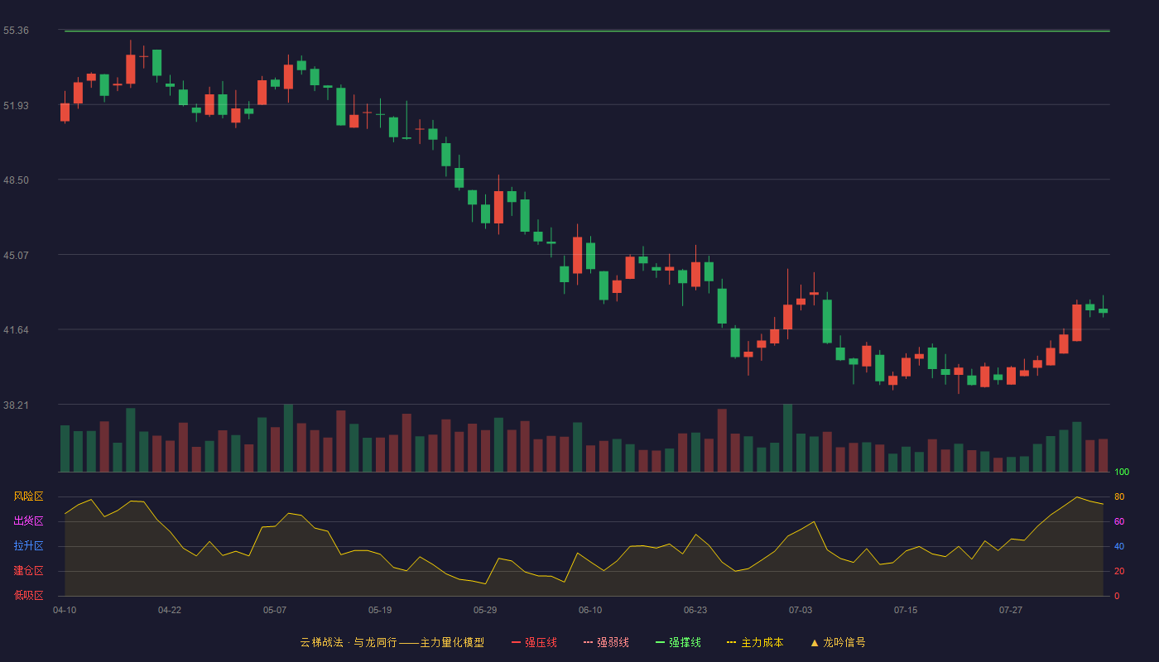The image size is (1159, 662).
Task: Click the 05-07 date label
Action: (x=275, y=610)
